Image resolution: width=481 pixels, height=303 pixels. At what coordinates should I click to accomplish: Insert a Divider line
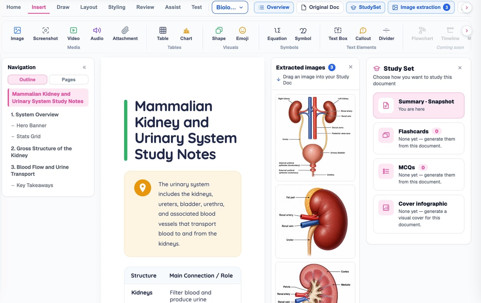(x=386, y=34)
